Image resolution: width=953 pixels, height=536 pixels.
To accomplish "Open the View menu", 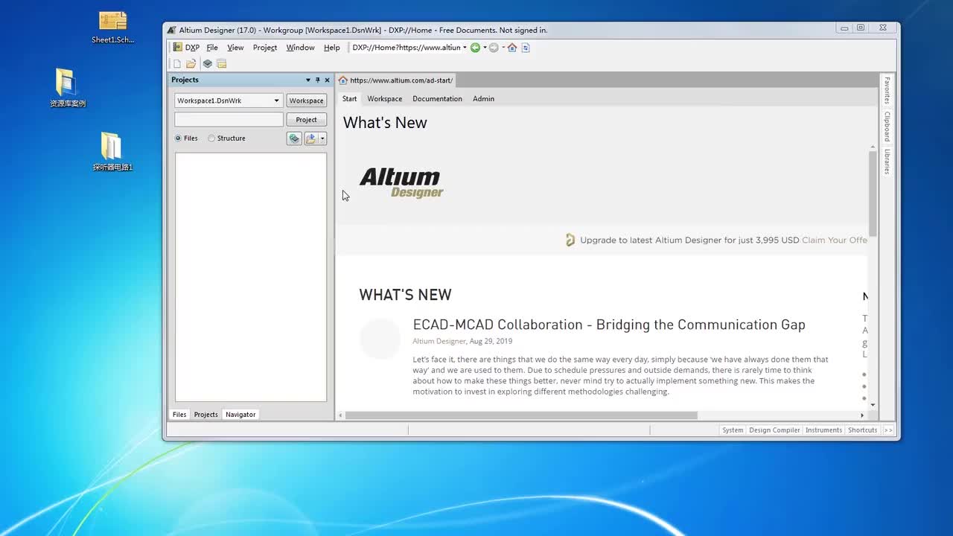I will (x=235, y=47).
